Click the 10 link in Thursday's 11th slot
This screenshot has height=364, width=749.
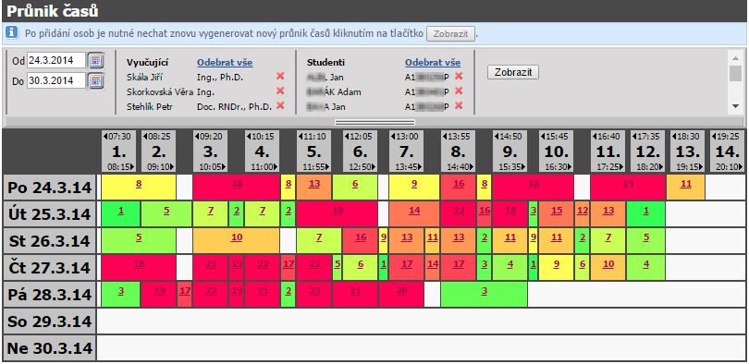click(608, 264)
